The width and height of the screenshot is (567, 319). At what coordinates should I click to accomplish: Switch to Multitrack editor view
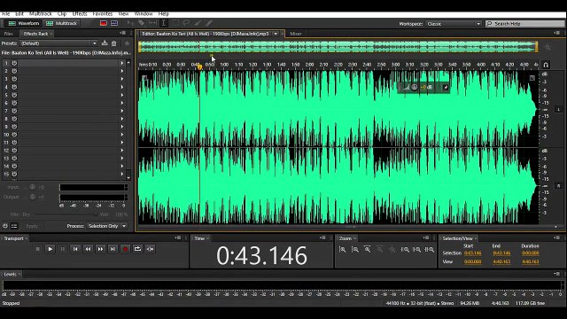point(61,24)
